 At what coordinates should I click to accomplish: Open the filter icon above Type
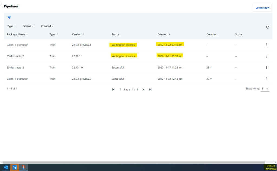9,17
